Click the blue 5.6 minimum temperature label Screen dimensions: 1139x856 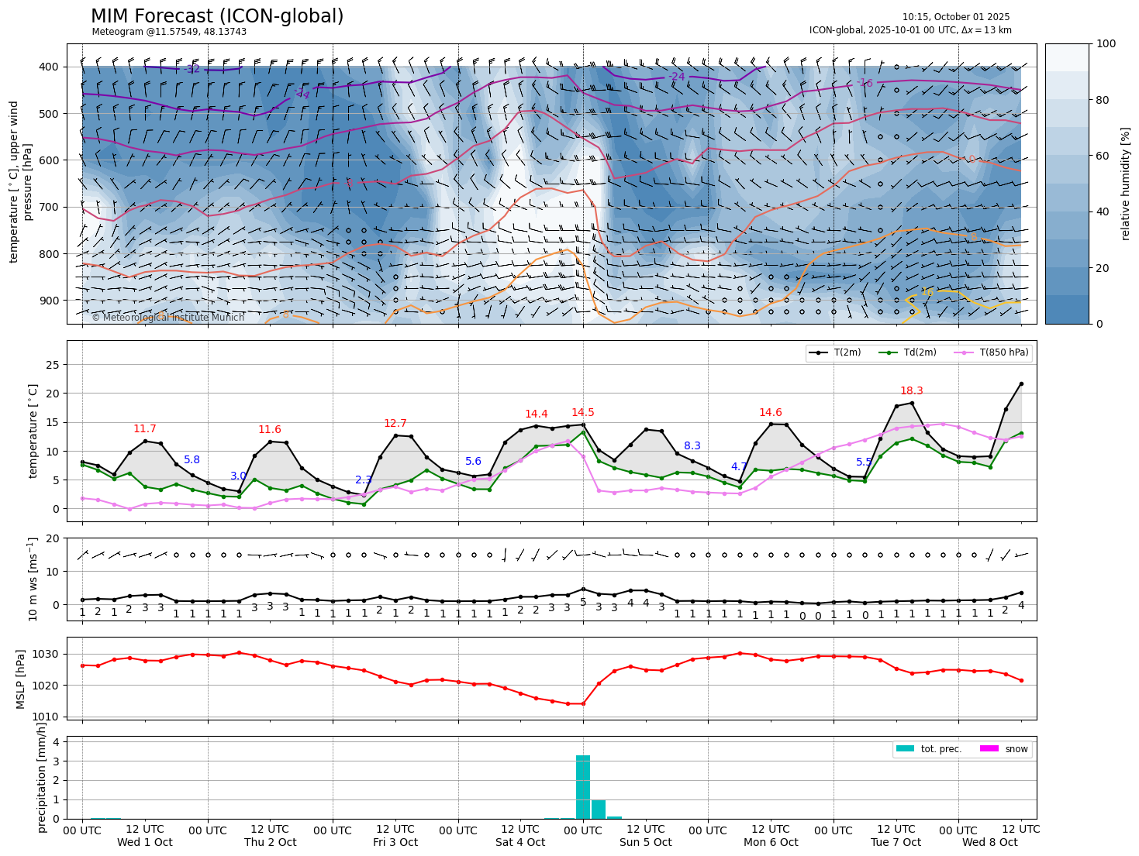[x=474, y=462]
